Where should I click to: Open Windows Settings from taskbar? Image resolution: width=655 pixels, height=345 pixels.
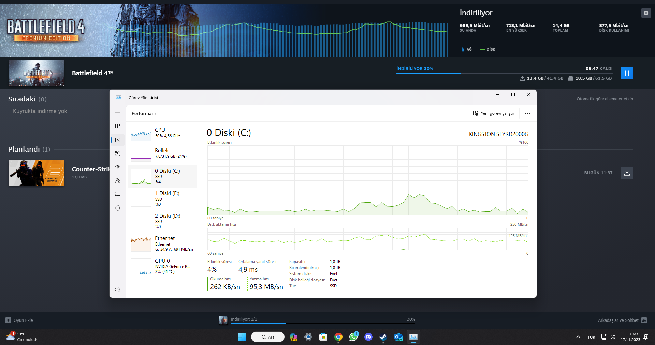(x=308, y=337)
